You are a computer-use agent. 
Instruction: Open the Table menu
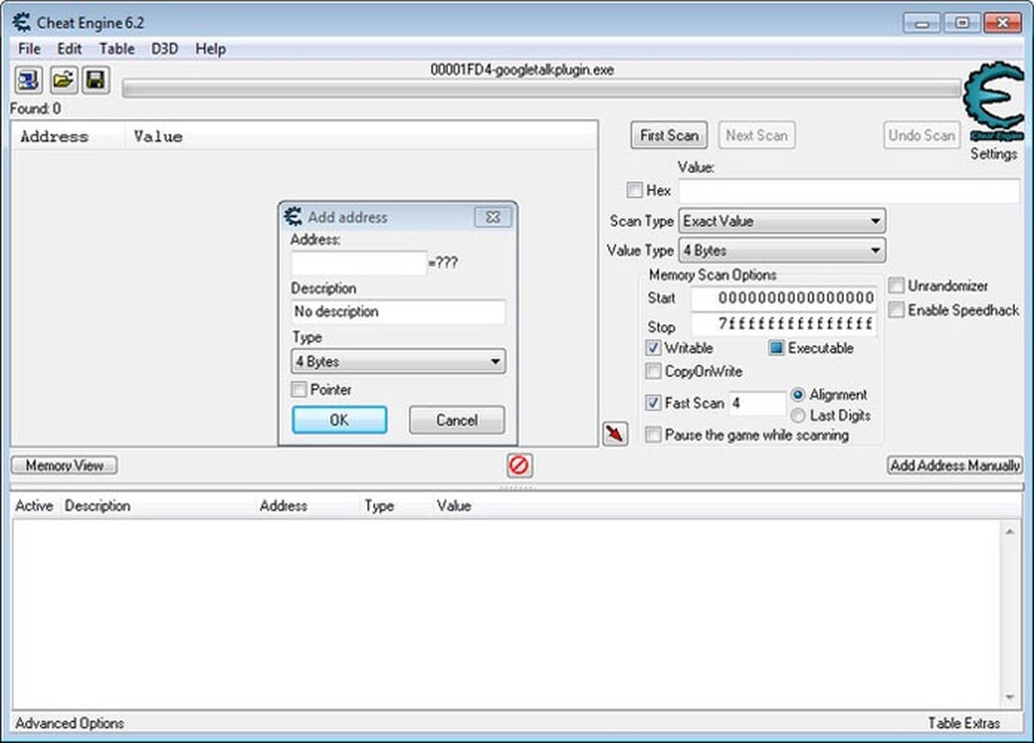click(116, 49)
